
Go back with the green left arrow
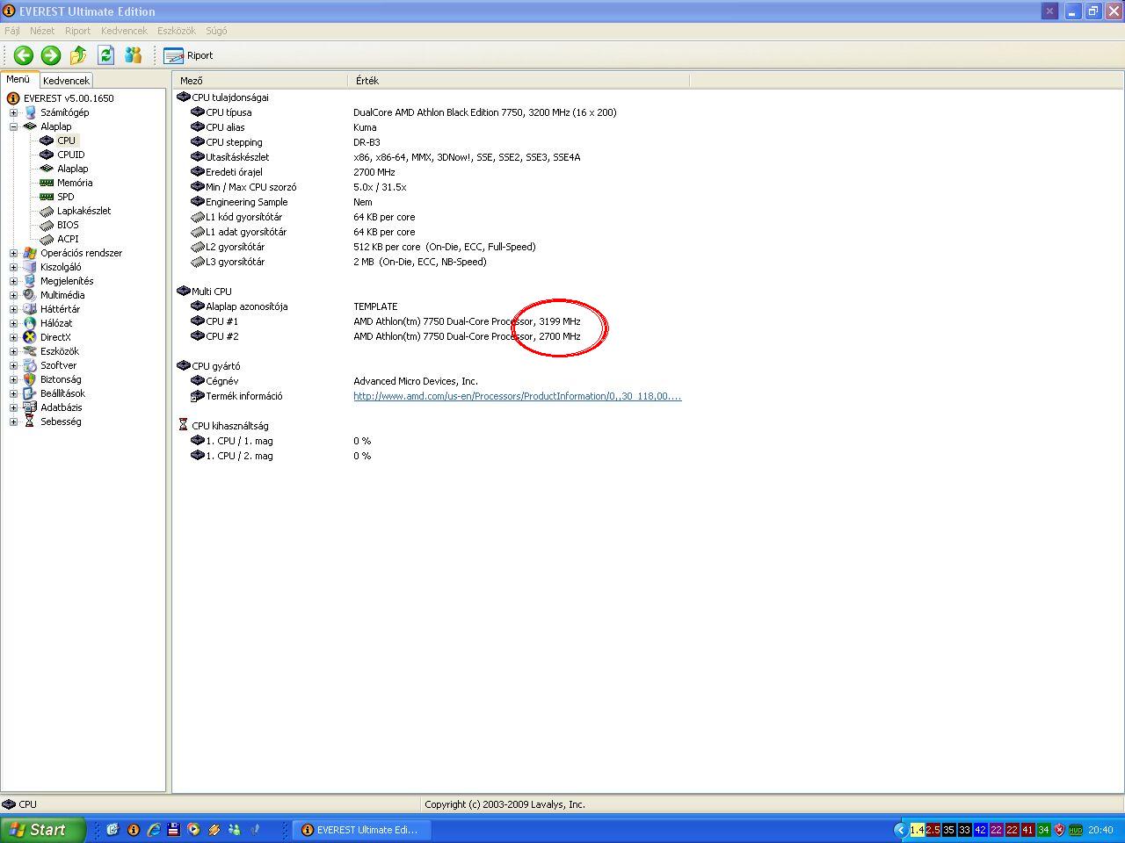click(x=24, y=55)
